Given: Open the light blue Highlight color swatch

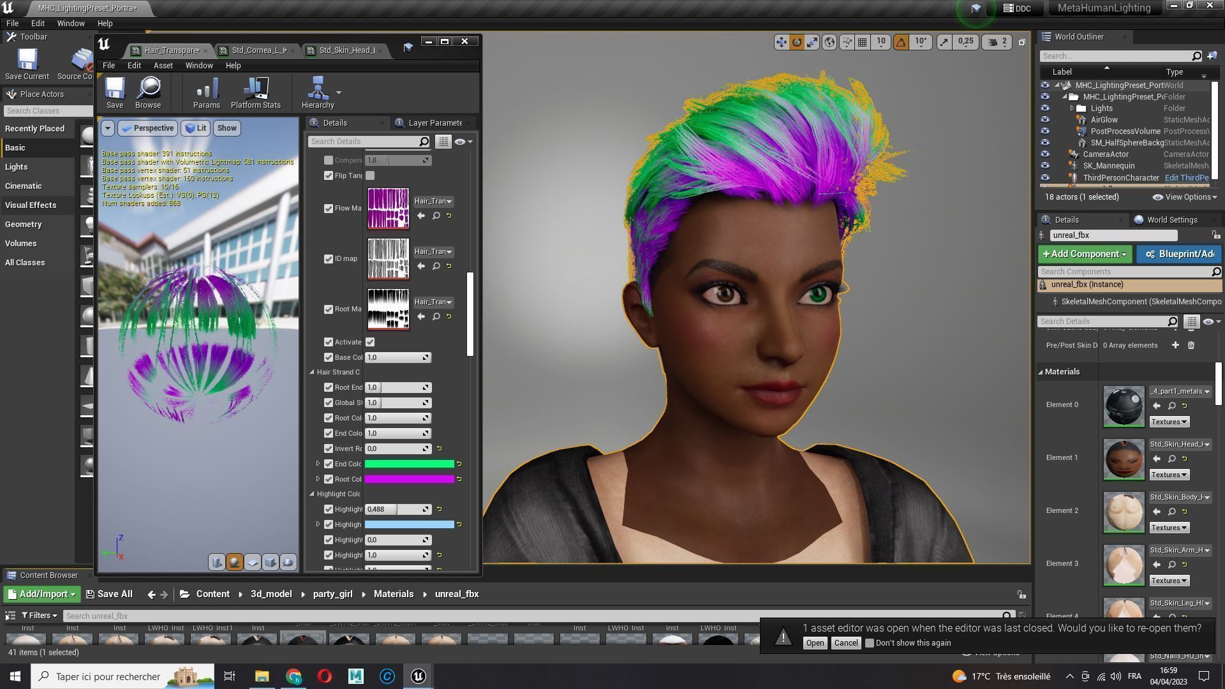Looking at the screenshot, I should (409, 524).
